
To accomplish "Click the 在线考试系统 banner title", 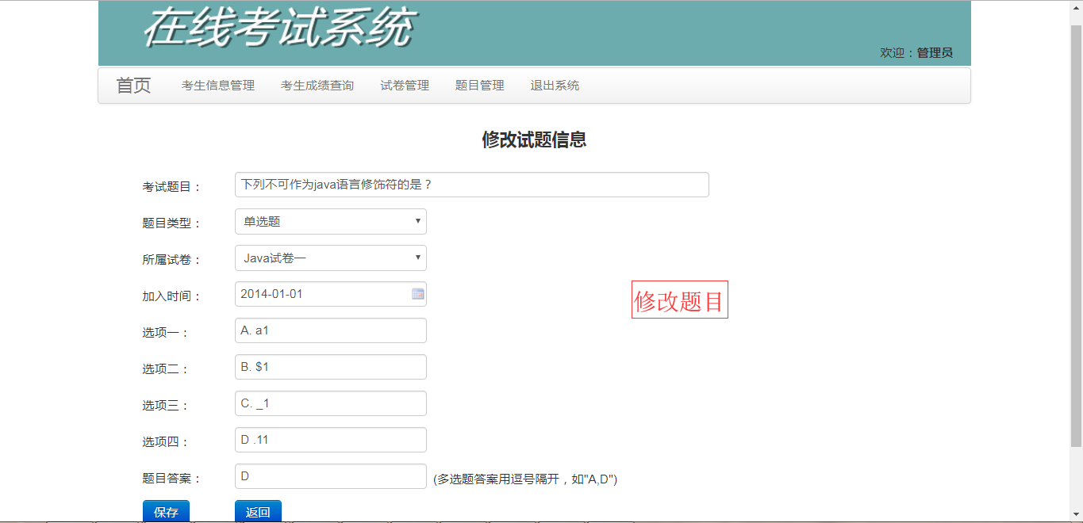I will pyautogui.click(x=278, y=29).
